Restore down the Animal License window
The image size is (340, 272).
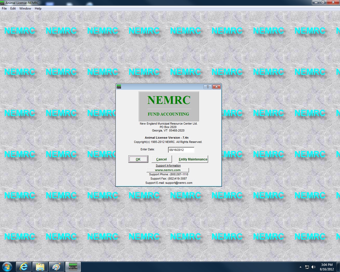(x=323, y=2)
